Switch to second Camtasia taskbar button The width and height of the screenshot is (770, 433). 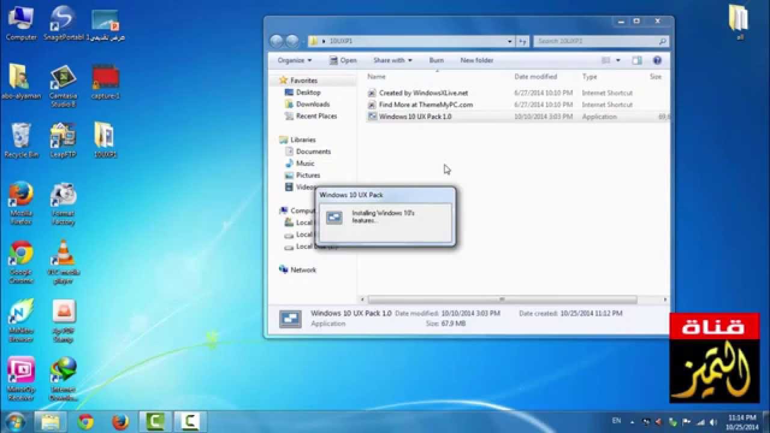190,421
